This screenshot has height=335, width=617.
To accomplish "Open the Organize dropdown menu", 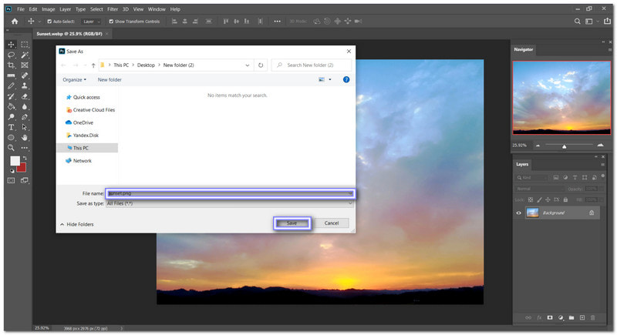I will [x=74, y=79].
